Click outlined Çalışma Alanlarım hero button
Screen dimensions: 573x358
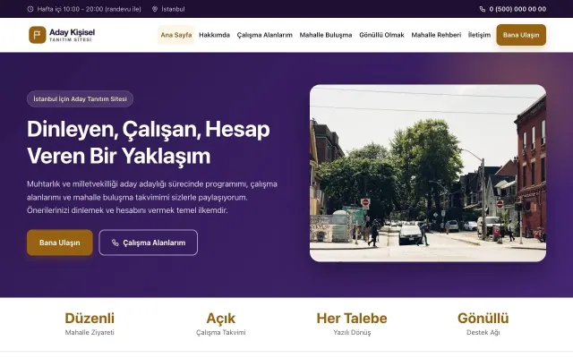pos(148,243)
